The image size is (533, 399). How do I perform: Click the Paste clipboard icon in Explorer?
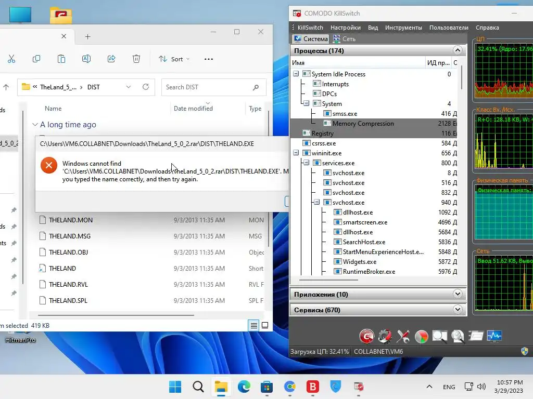[x=61, y=59]
